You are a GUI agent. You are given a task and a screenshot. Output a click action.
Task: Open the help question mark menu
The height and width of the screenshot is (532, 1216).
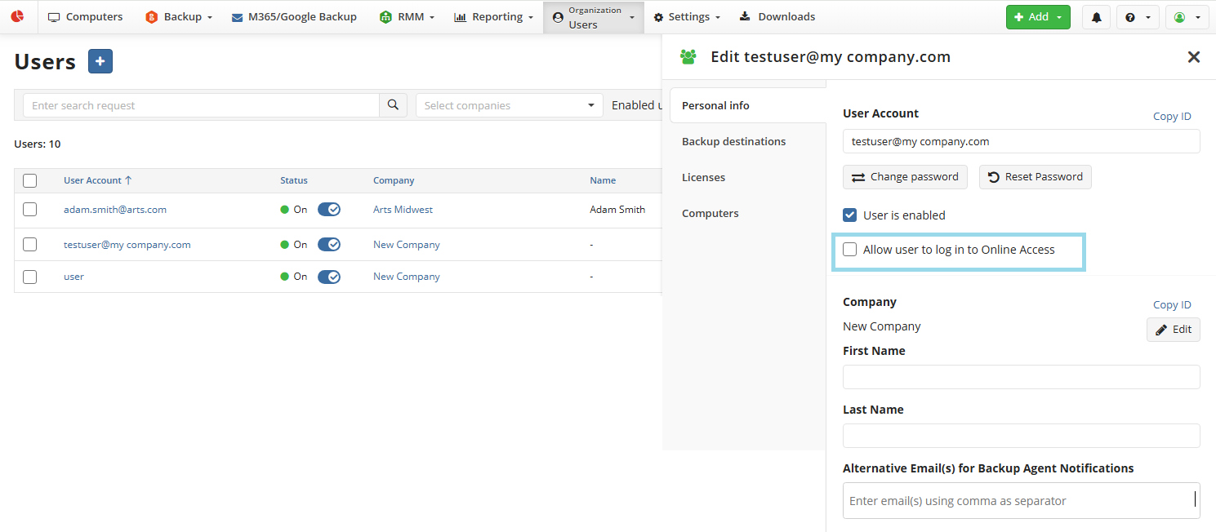[1137, 17]
